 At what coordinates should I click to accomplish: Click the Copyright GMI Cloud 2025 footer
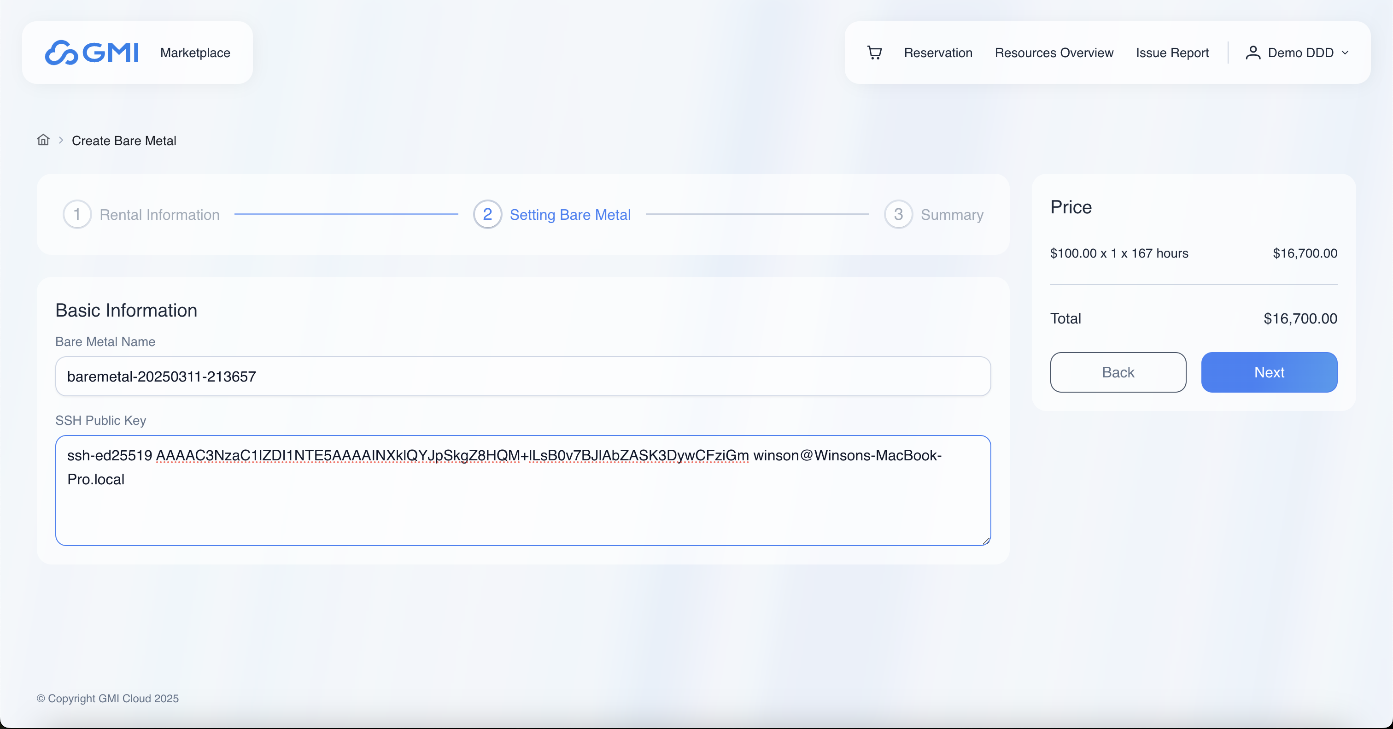click(x=108, y=698)
